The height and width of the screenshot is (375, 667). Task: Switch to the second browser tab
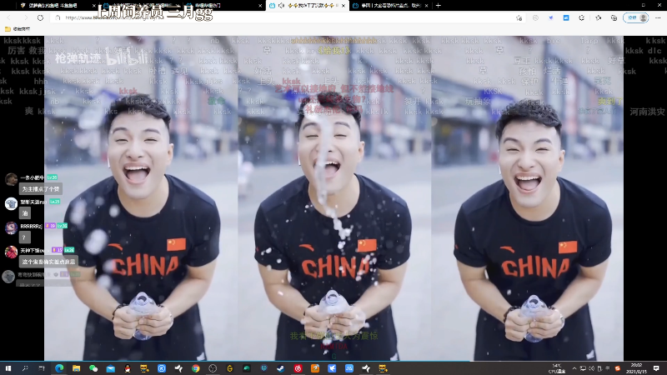140,6
